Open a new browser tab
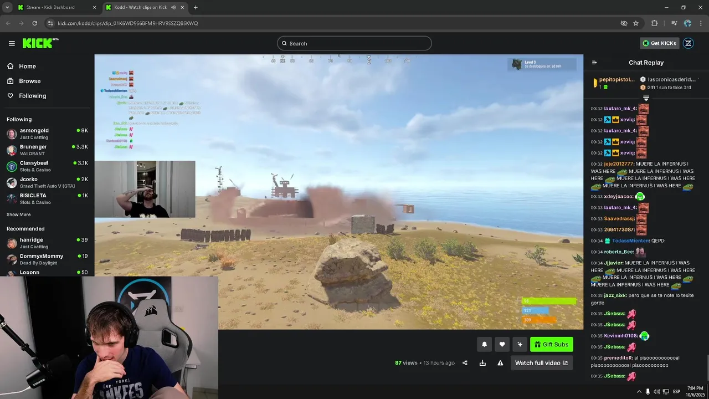709x399 pixels. click(x=196, y=7)
